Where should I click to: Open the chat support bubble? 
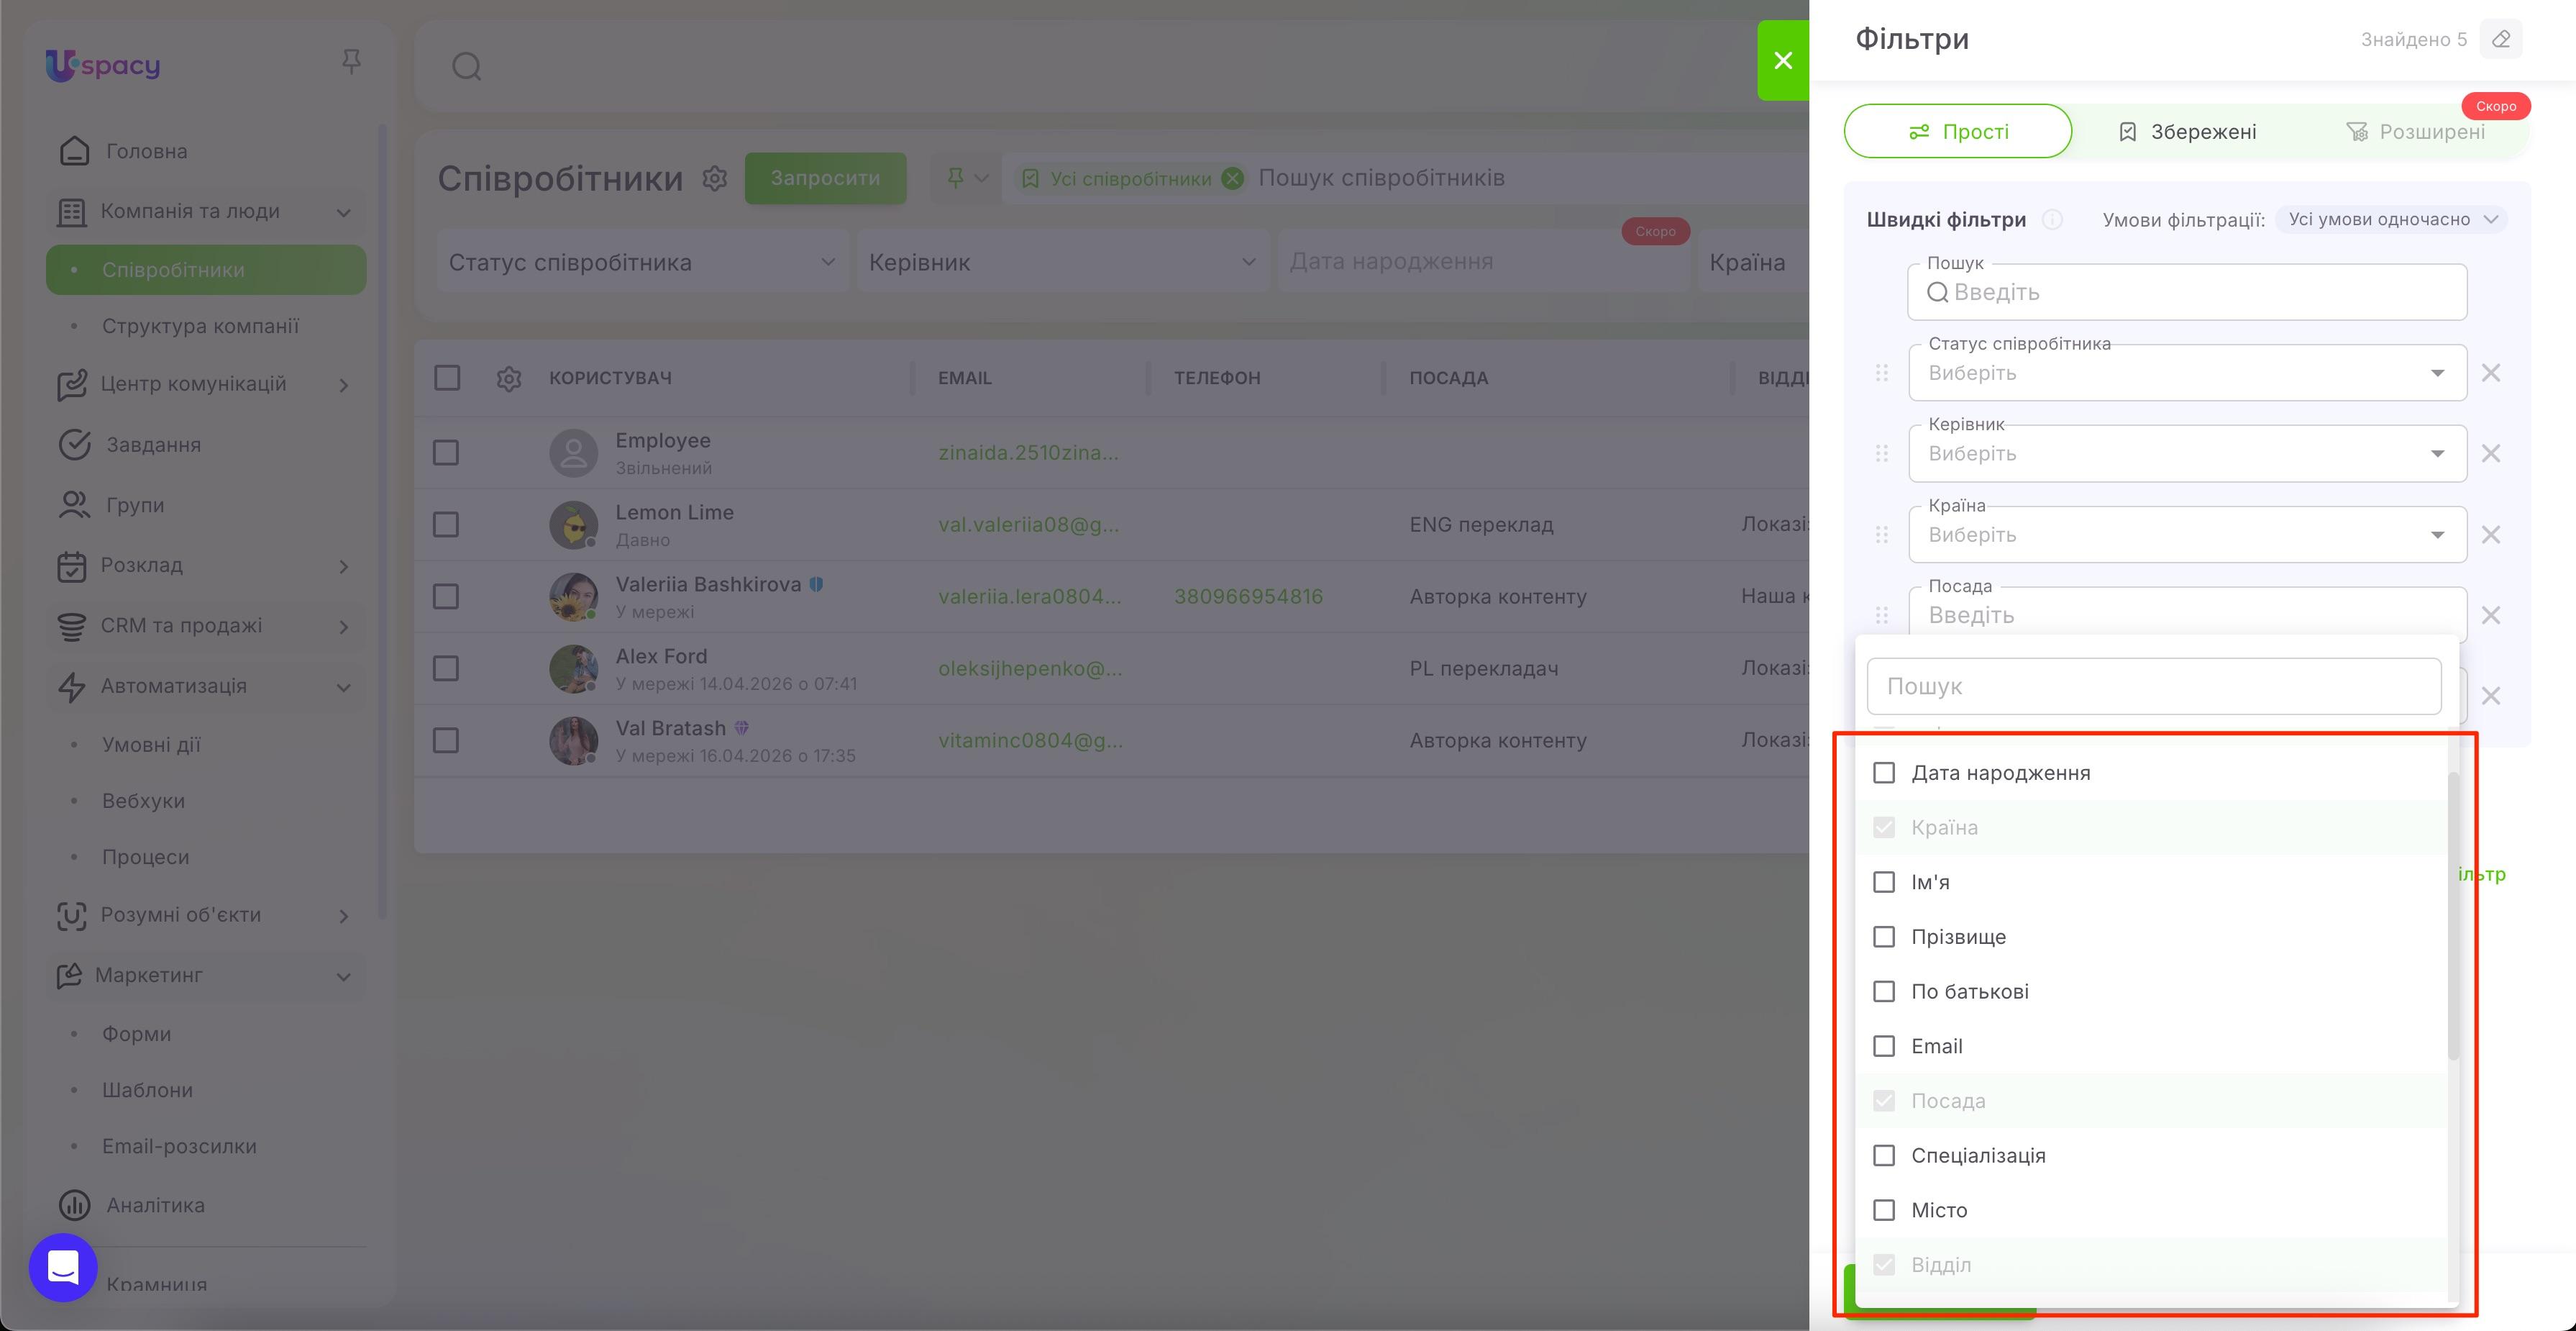pyautogui.click(x=63, y=1267)
